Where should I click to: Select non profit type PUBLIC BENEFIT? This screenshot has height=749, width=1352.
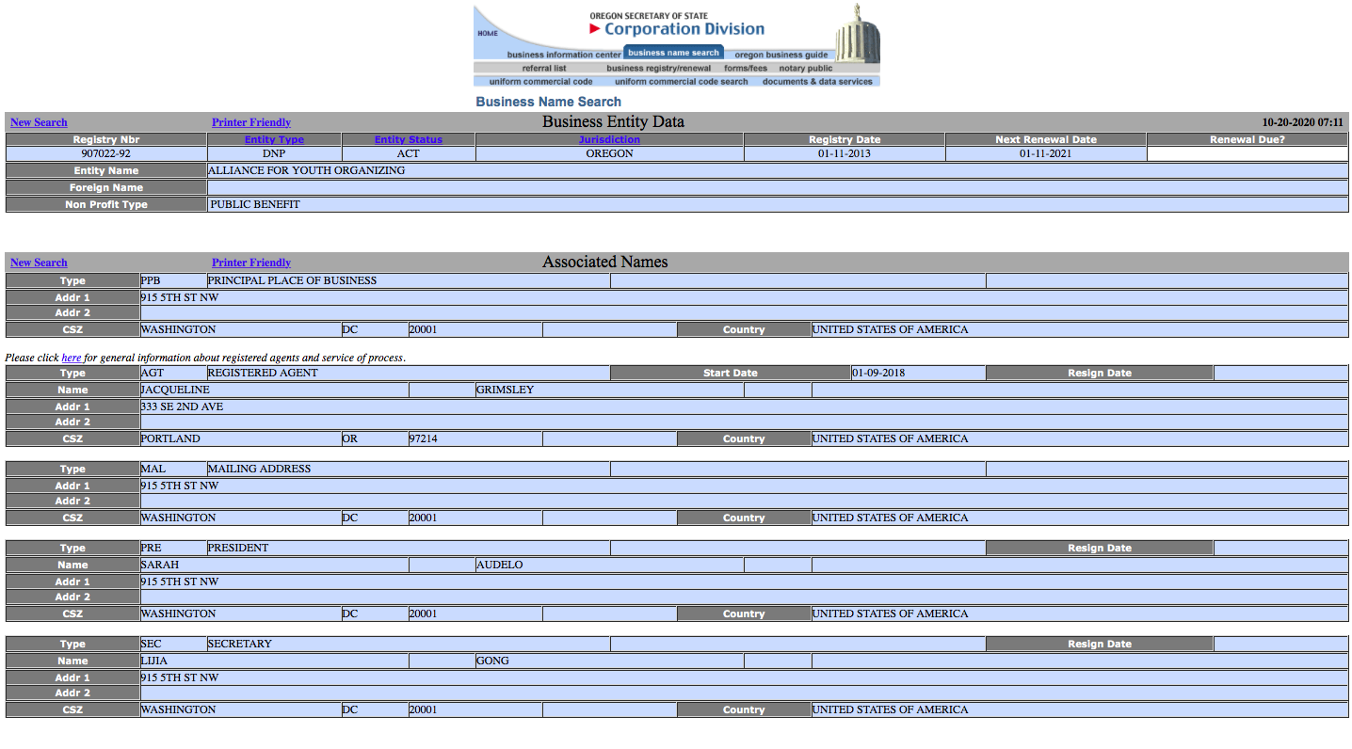click(x=255, y=204)
